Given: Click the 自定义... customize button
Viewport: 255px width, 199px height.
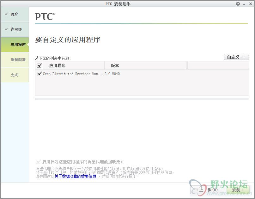Looking at the screenshot, I should pyautogui.click(x=236, y=57).
